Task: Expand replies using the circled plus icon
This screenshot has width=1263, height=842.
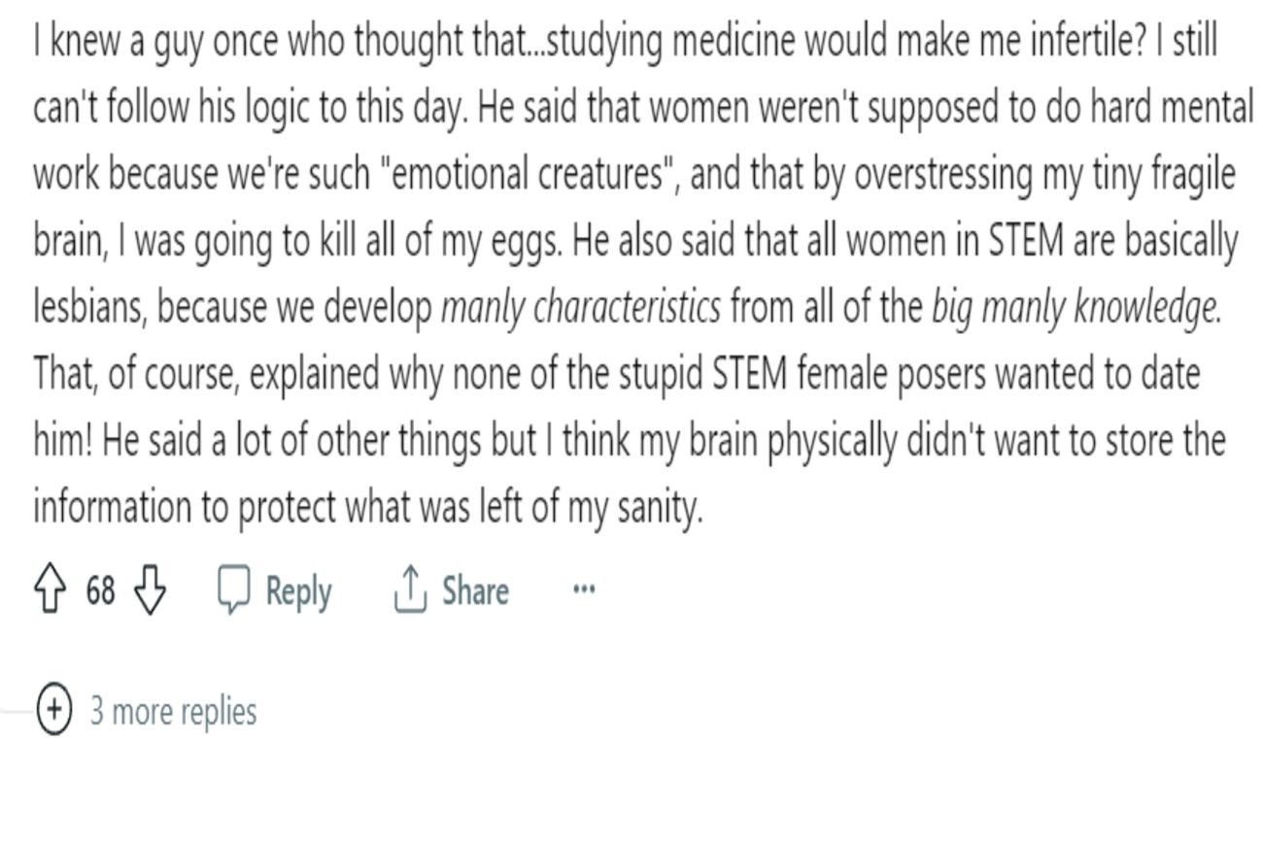Action: [x=53, y=711]
